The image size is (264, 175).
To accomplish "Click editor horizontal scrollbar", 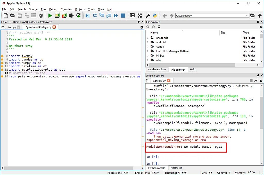I will (x=69, y=168).
